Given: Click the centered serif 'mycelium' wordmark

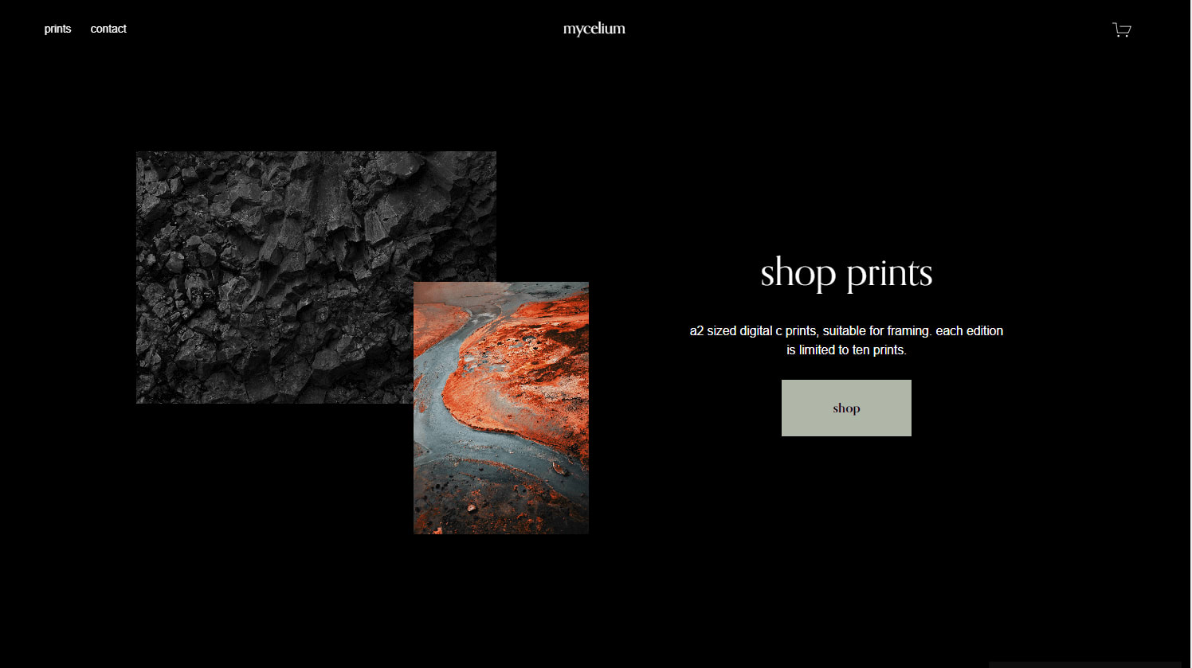Looking at the screenshot, I should point(594,29).
